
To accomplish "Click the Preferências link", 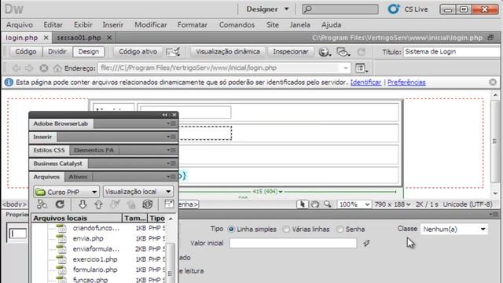I will coord(406,83).
